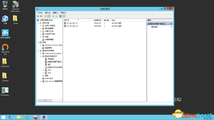Viewport: 214px width, 120px height.
Task: Refresh the view with the green refresh icon
Action: click(x=53, y=16)
